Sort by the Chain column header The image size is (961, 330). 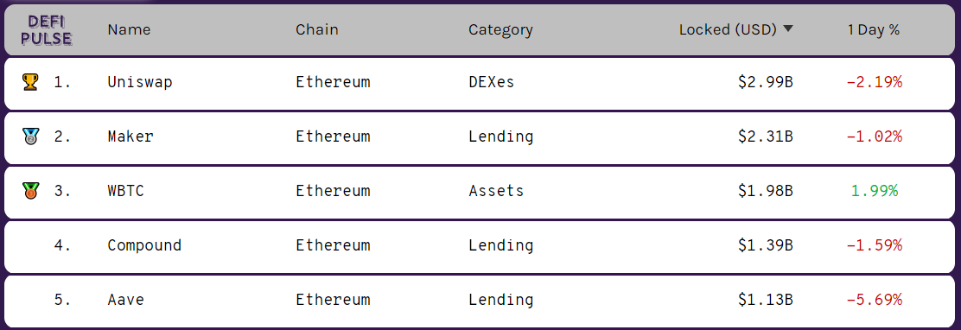tap(317, 29)
